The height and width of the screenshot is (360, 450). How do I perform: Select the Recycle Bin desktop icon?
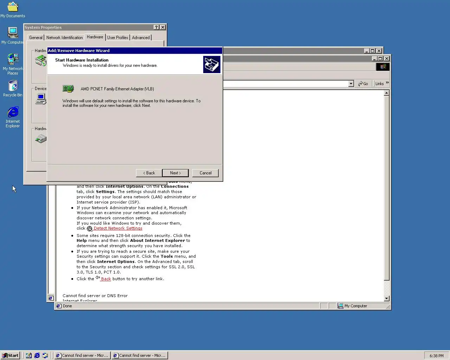pyautogui.click(x=13, y=88)
